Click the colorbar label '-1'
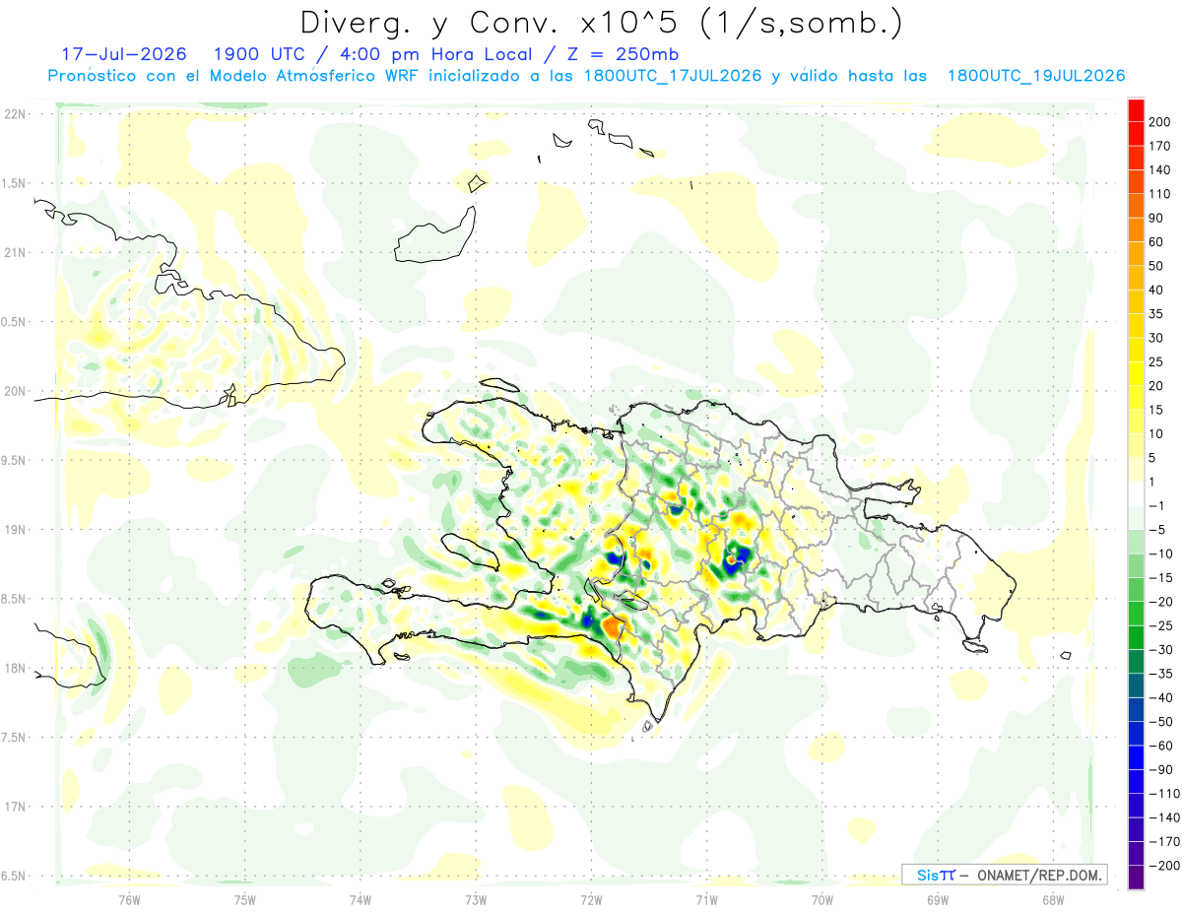This screenshot has width=1182, height=913. 1156,506
